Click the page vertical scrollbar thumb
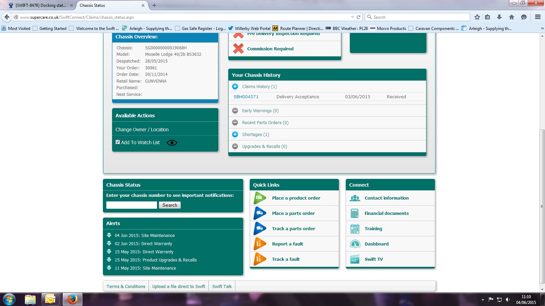 coord(542,206)
